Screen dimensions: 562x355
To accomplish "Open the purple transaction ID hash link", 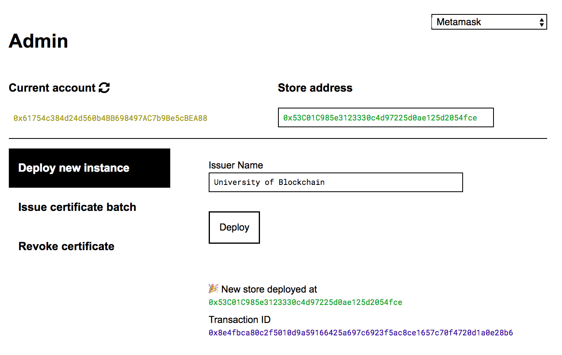I will tap(361, 333).
